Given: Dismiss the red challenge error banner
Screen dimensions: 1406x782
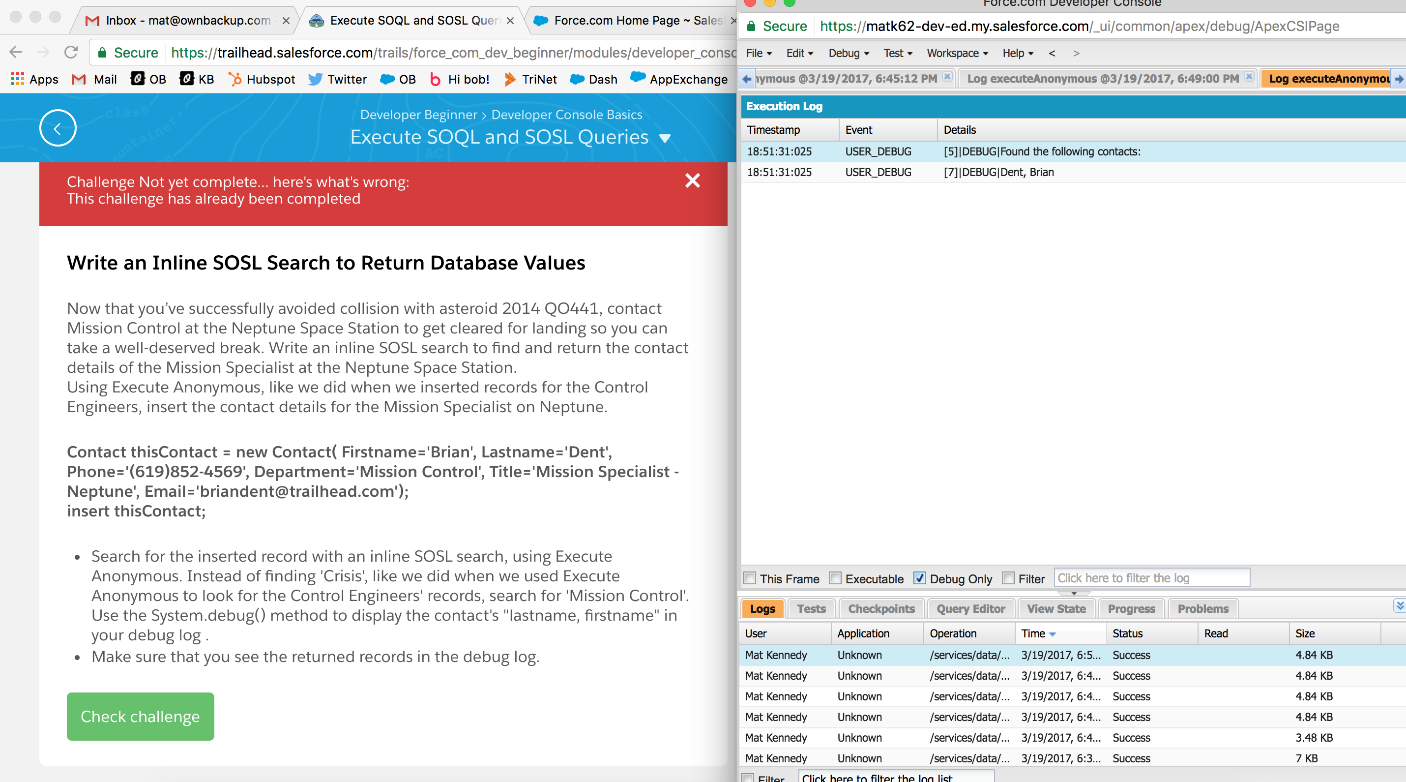Looking at the screenshot, I should pyautogui.click(x=692, y=181).
